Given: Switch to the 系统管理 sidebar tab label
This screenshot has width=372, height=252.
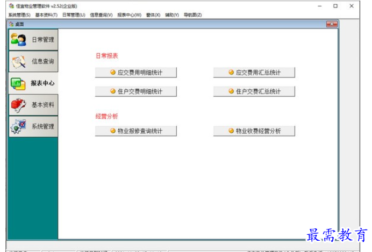Looking at the screenshot, I should pos(43,127).
